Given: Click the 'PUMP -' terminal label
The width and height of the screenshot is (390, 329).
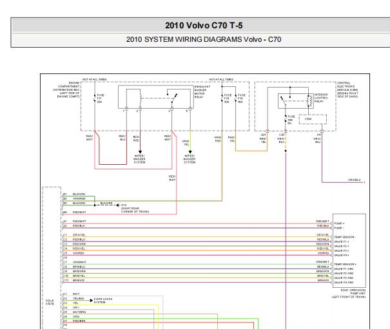Looking at the screenshot, I should [338, 228].
